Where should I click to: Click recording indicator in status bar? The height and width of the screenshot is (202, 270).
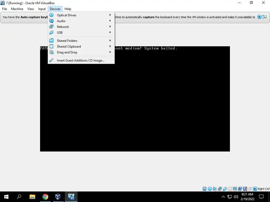[240, 189]
